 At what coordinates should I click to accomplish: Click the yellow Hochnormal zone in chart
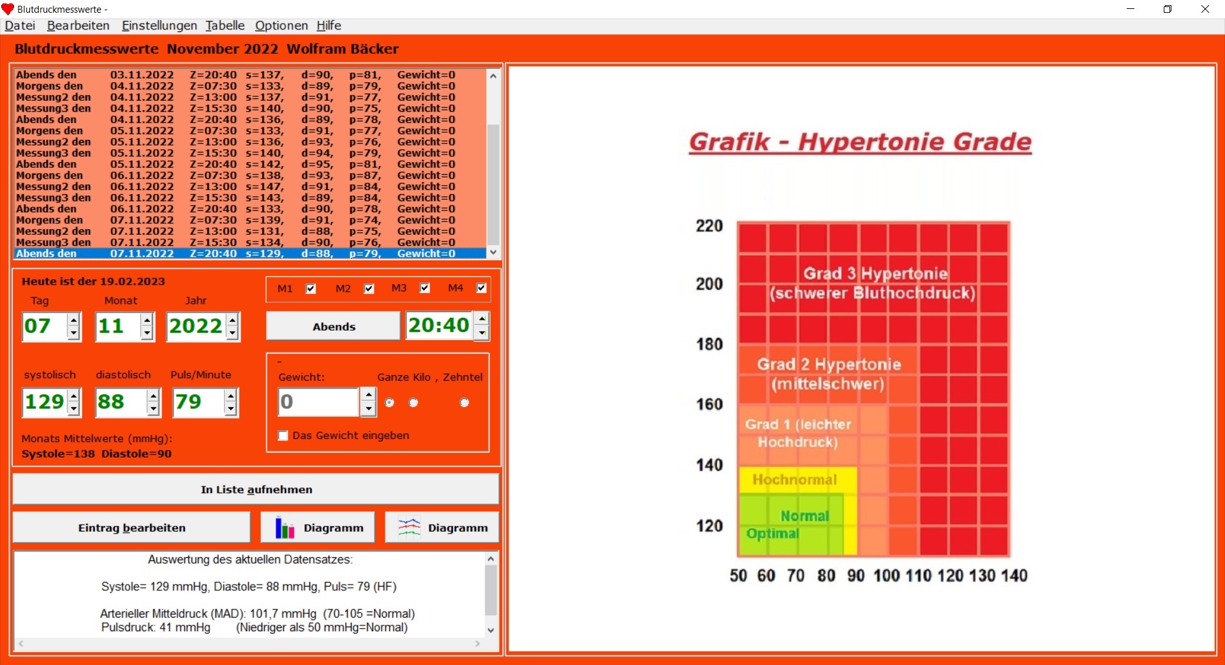coord(794,480)
